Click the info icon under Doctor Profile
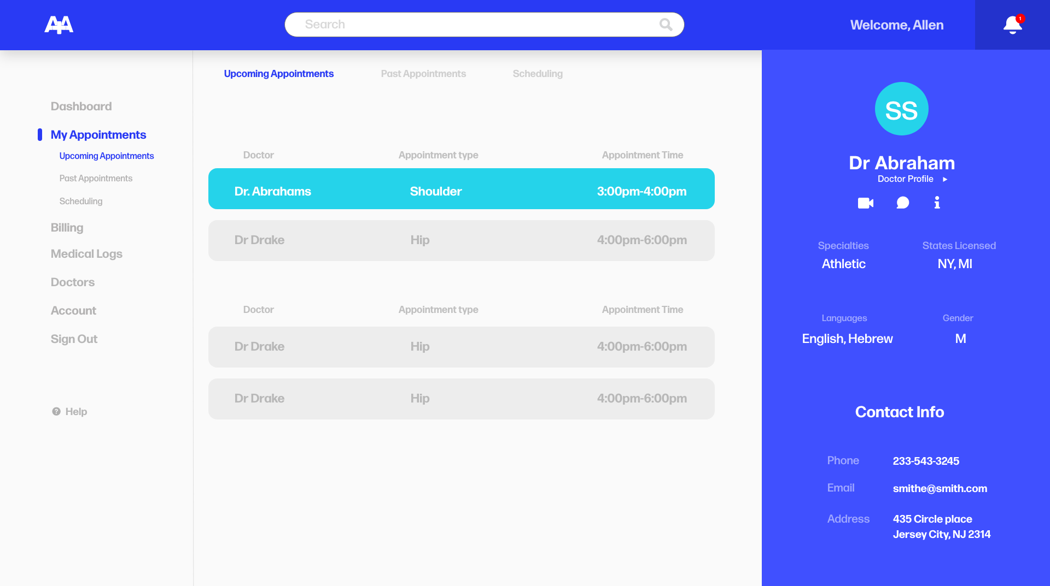This screenshot has width=1050, height=586. click(937, 203)
